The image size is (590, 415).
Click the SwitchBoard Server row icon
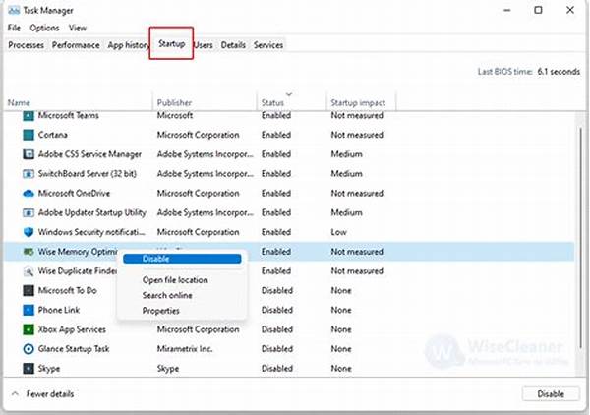29,174
